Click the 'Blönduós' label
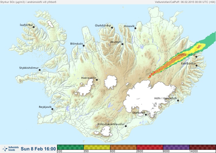Image resolution: width=216 pixels, height=153 pixels. pyautogui.click(x=76, y=44)
